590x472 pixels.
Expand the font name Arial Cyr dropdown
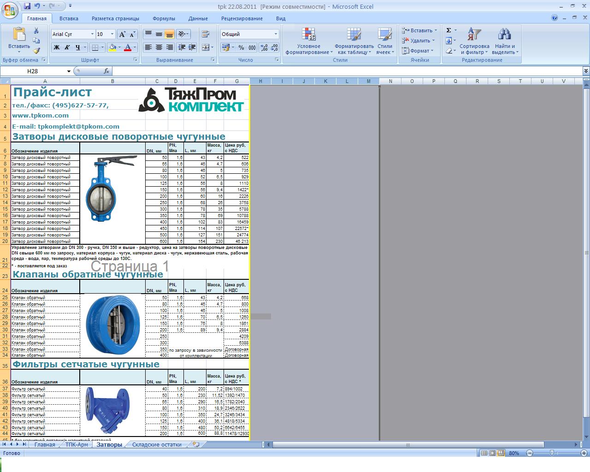pyautogui.click(x=91, y=34)
